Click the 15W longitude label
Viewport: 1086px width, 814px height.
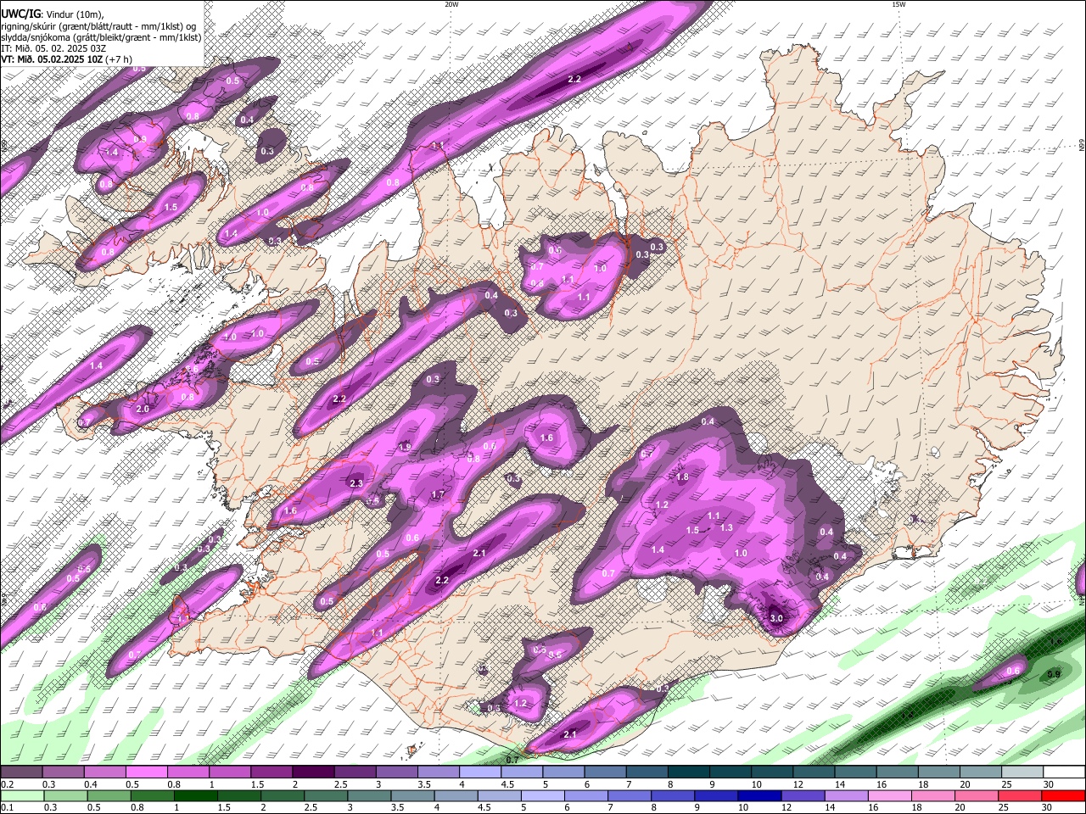pyautogui.click(x=898, y=4)
